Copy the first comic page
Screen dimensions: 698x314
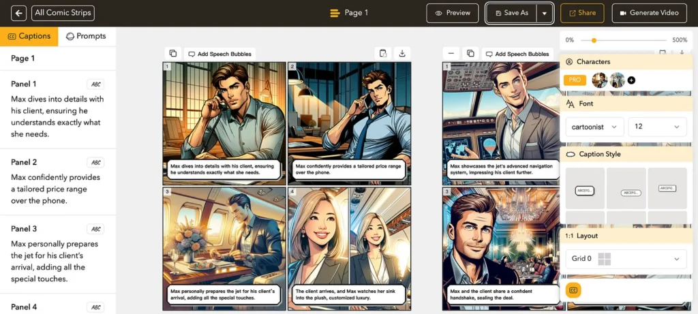tap(173, 54)
